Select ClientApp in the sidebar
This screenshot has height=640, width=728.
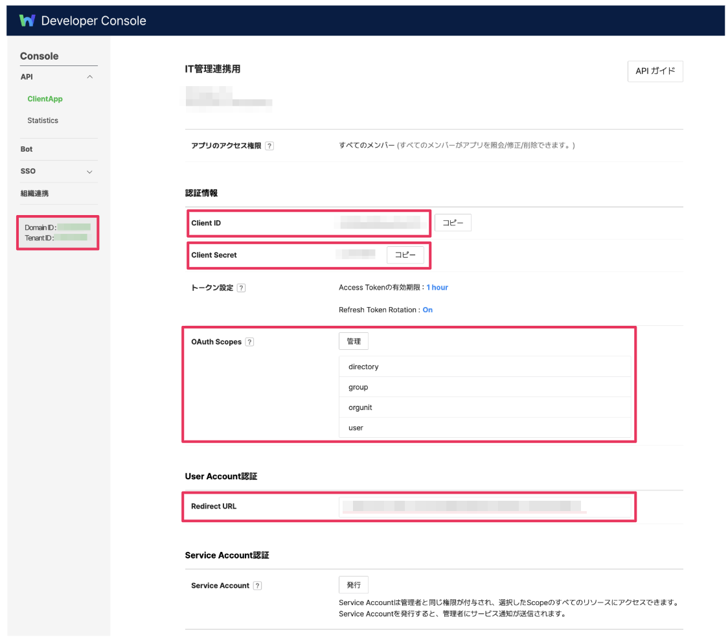(x=45, y=99)
